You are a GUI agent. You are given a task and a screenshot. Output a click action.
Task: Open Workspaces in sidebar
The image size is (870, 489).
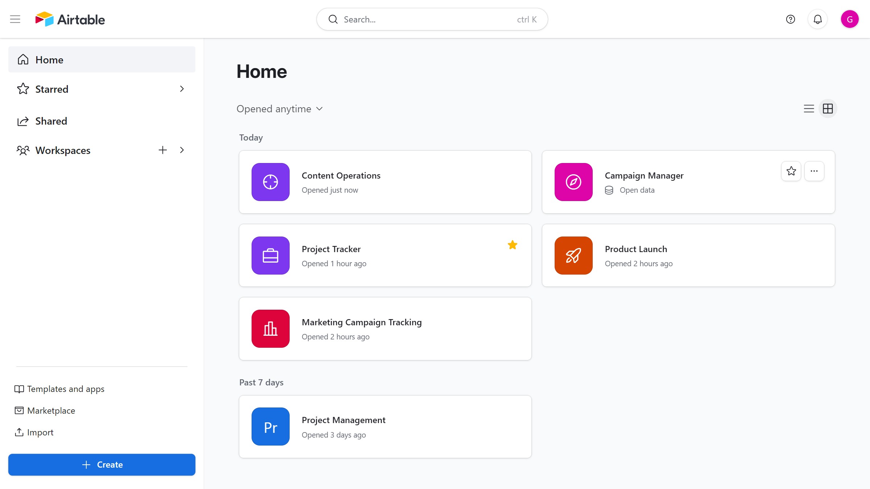point(102,150)
